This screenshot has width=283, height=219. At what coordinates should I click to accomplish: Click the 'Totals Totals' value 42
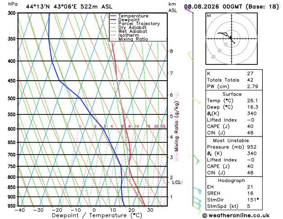pyautogui.click(x=250, y=80)
